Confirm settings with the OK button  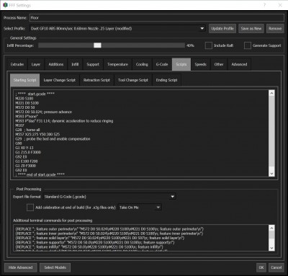(261, 267)
